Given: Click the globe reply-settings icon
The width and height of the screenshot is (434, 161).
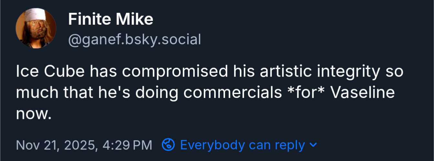Looking at the screenshot, I should (x=168, y=145).
